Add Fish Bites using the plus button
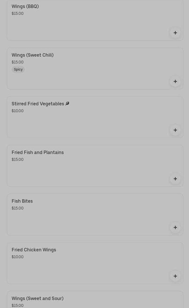Viewport: 189px width, 308px height. [x=175, y=227]
